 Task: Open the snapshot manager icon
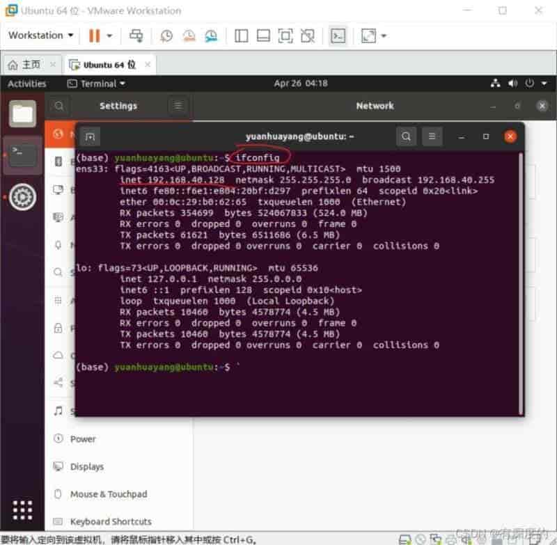pyautogui.click(x=211, y=35)
